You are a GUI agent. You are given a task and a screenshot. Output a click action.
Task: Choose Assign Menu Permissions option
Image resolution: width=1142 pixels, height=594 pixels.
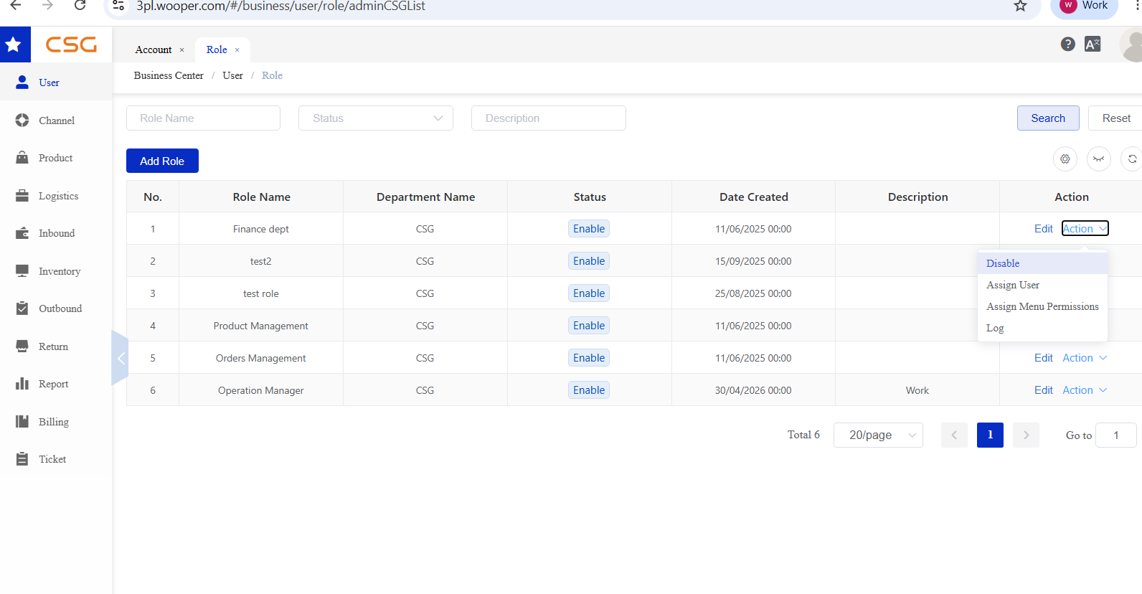1042,306
